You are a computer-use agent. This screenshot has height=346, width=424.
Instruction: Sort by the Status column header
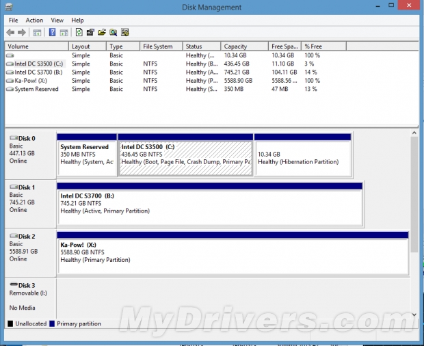202,46
